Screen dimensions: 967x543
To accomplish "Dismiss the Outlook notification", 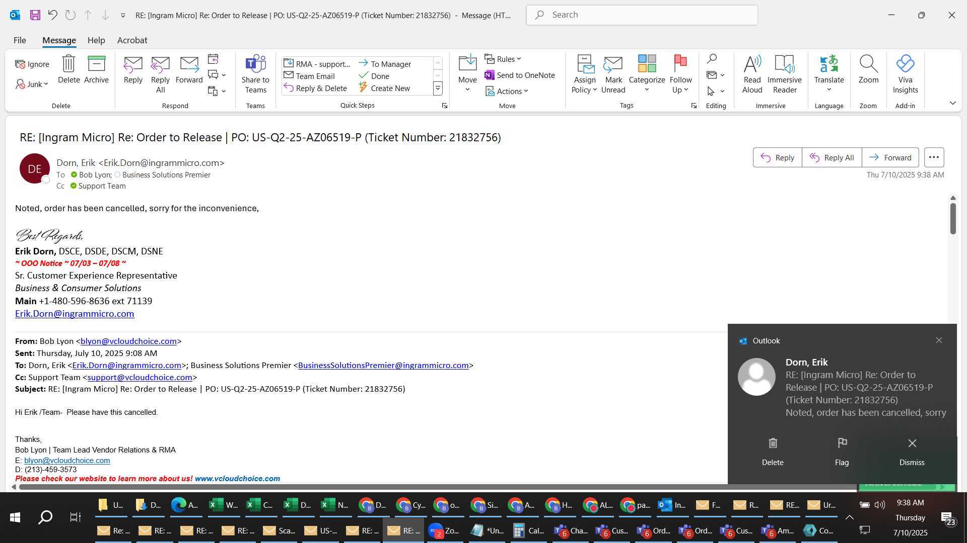I will click(x=912, y=451).
